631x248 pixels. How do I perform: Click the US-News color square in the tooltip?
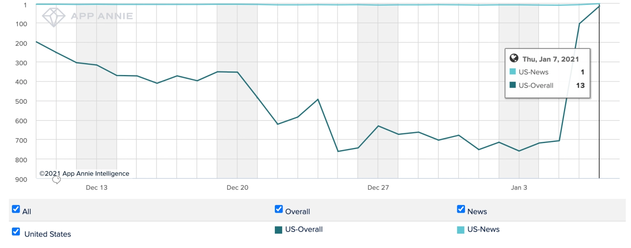[x=512, y=72]
